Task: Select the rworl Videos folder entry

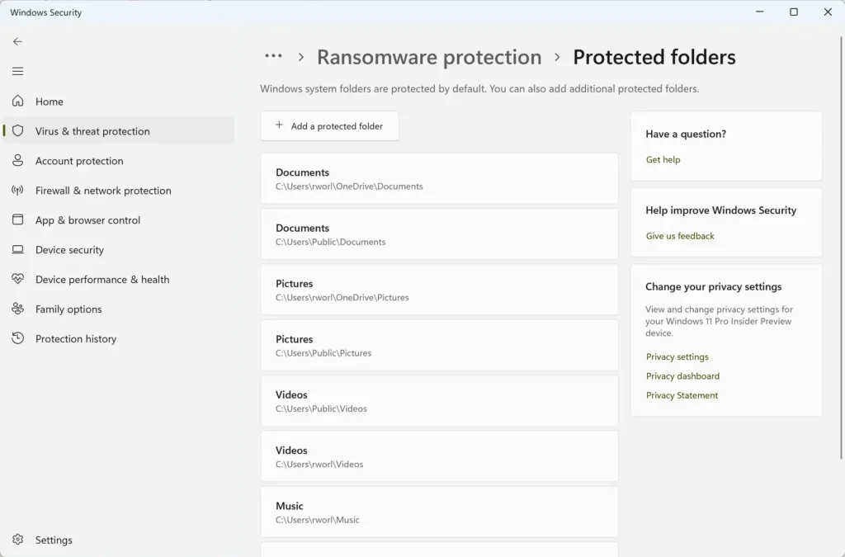Action: tap(439, 456)
